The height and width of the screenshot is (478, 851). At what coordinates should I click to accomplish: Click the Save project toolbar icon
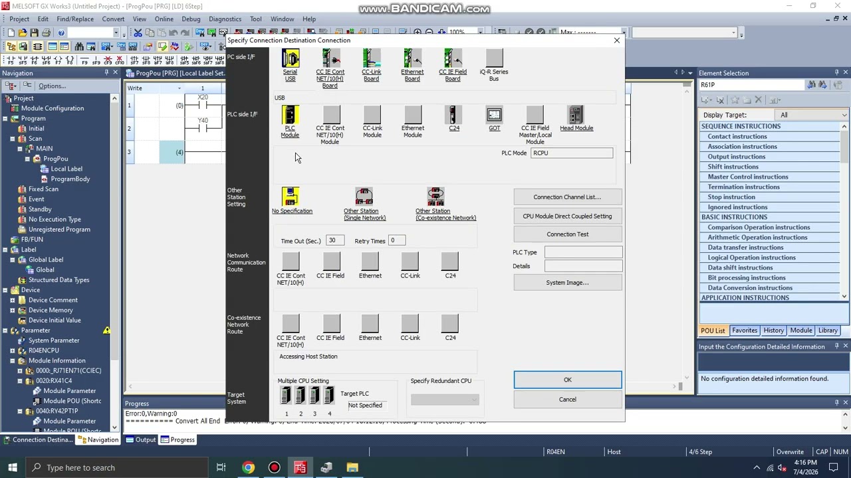[34, 33]
